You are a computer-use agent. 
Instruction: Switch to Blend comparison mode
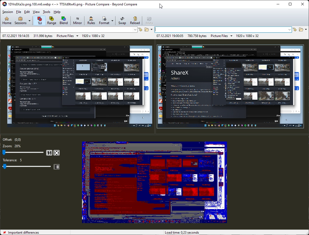coord(64,21)
